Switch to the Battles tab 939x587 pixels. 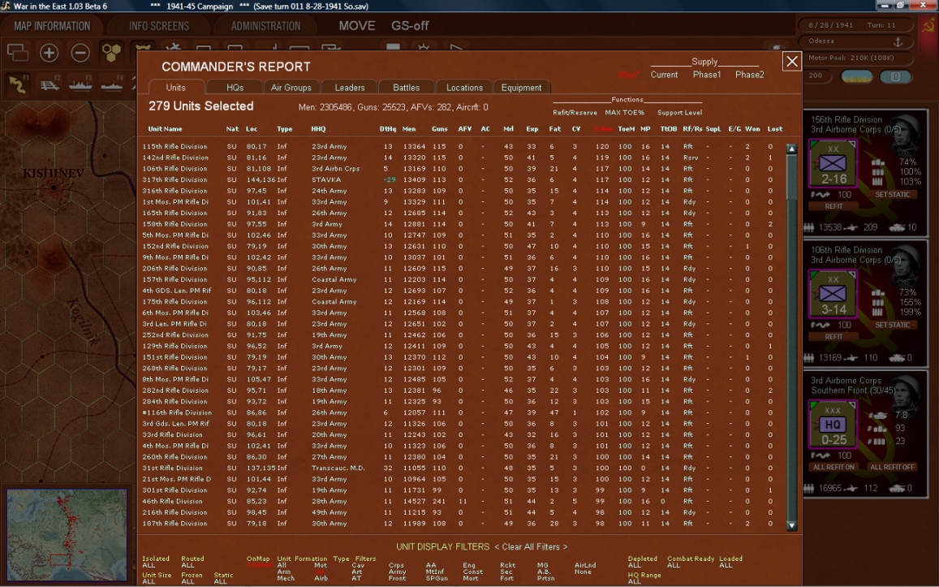(406, 88)
